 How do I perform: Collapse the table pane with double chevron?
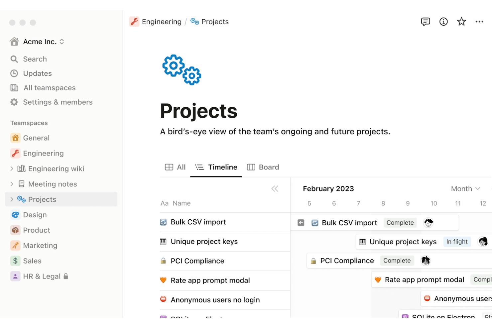click(x=275, y=189)
